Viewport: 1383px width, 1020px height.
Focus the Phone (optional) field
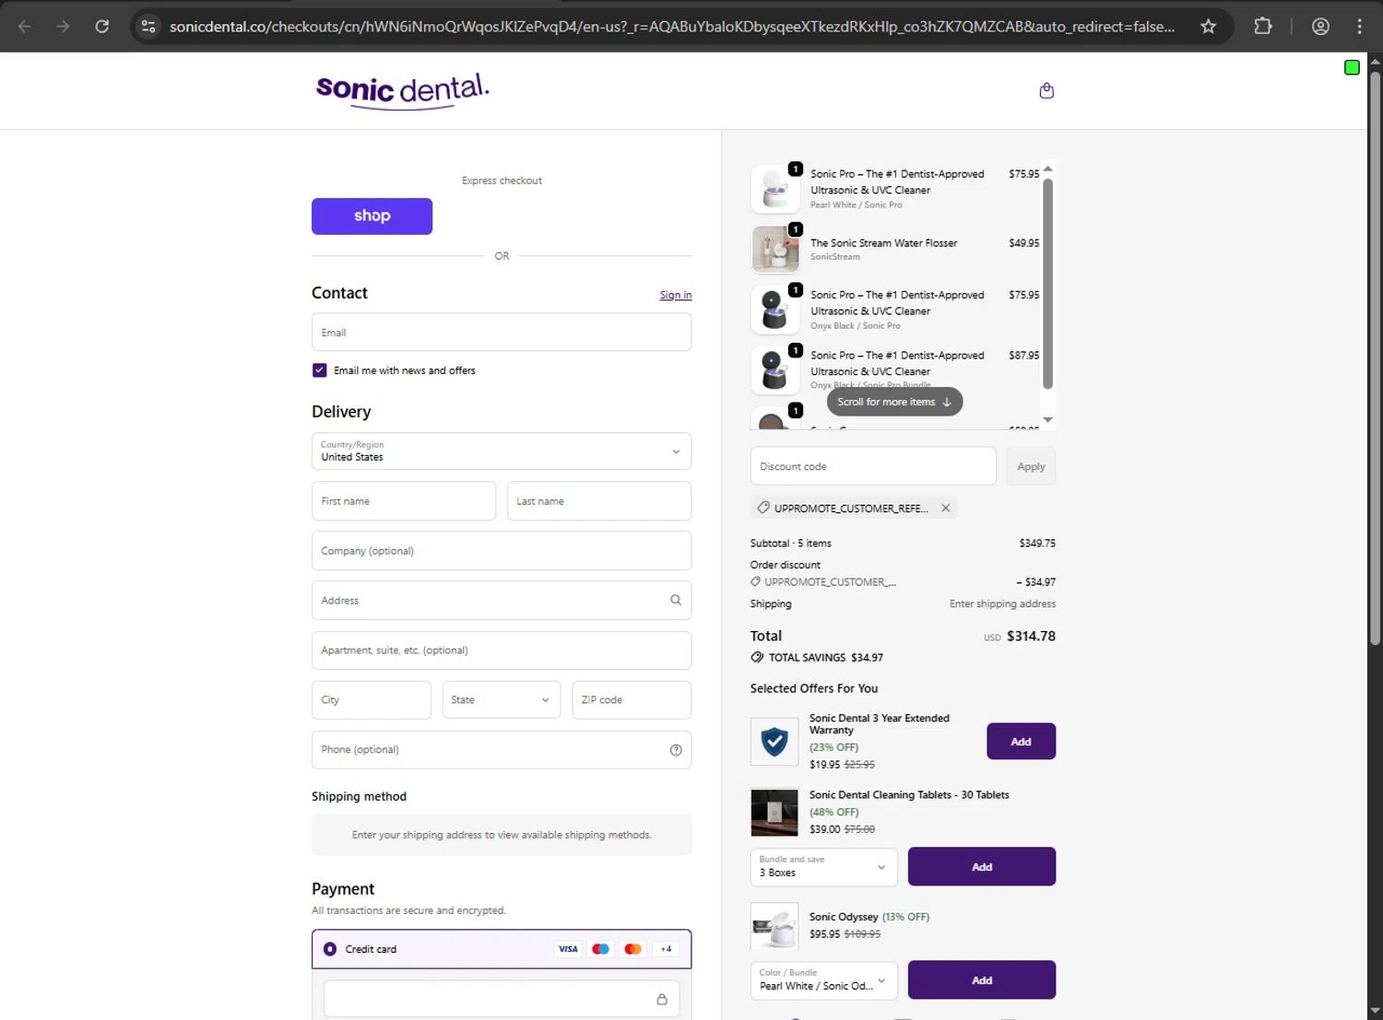[x=502, y=750]
